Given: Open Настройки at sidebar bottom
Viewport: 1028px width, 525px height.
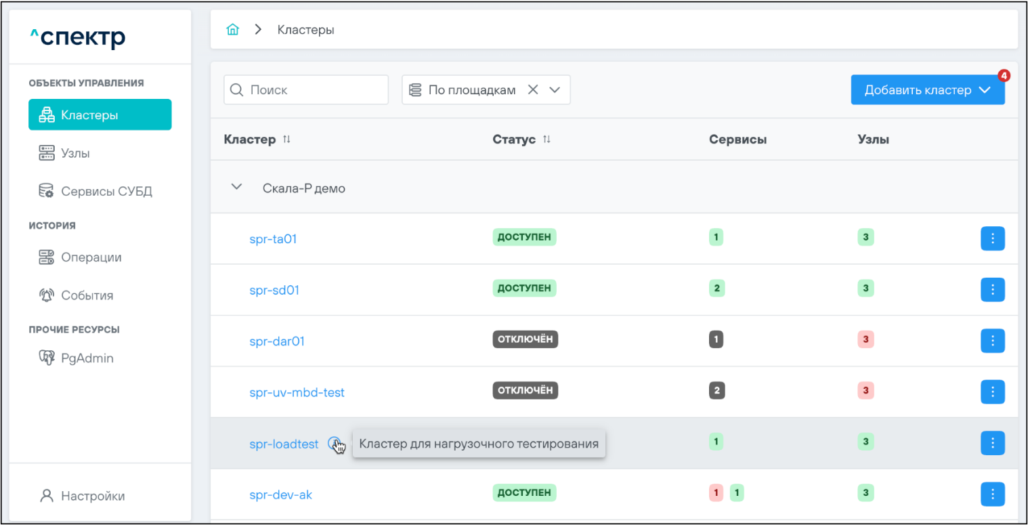Looking at the screenshot, I should coord(92,496).
